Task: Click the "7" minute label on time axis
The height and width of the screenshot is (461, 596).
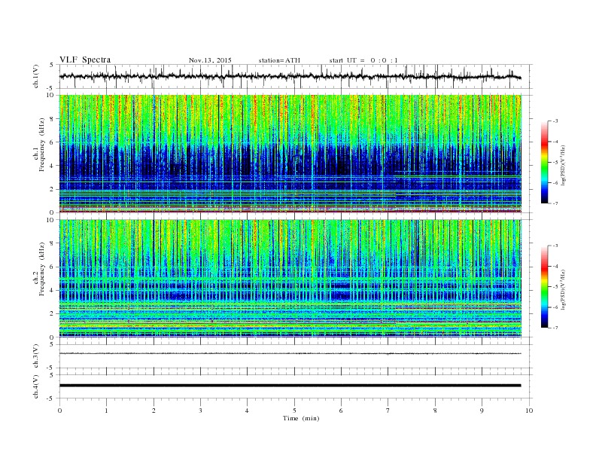Action: (388, 411)
